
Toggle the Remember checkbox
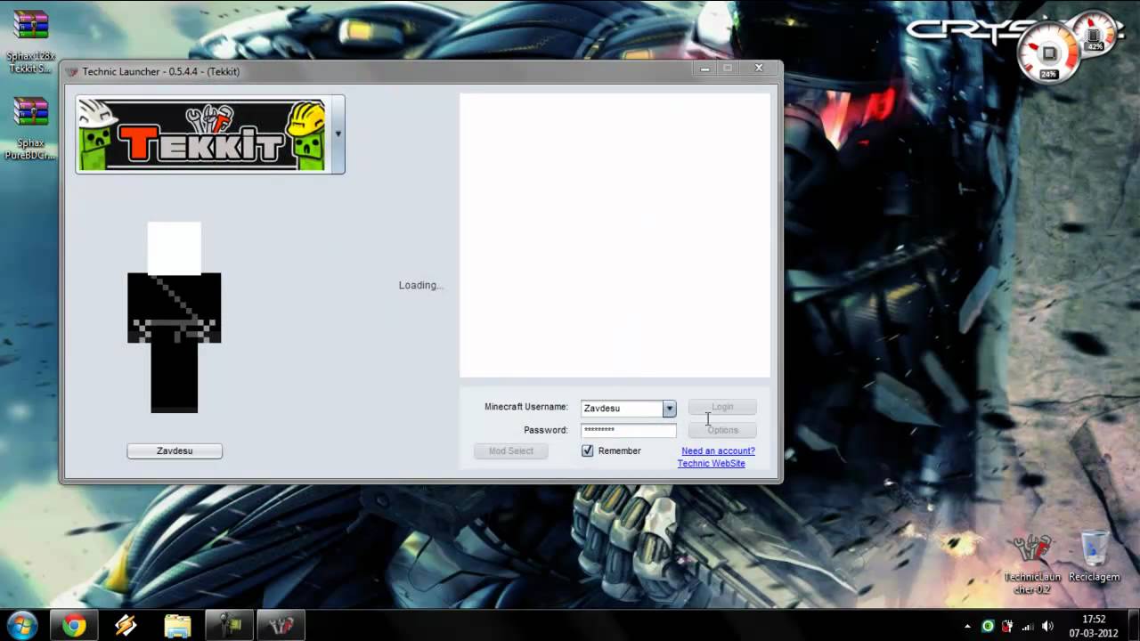click(588, 451)
